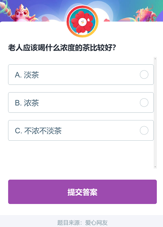The height and width of the screenshot is (227, 163).
Task: Click the options list scrollbar track
Action: click(x=155, y=113)
